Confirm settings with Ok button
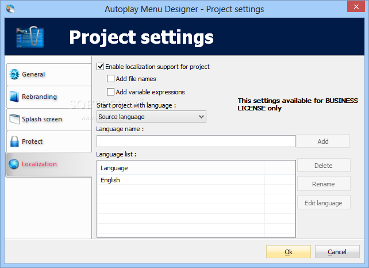 point(289,252)
